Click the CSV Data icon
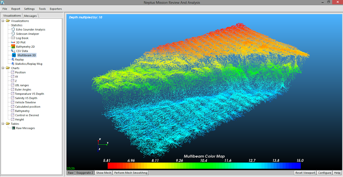343x177 pixels. [13, 51]
